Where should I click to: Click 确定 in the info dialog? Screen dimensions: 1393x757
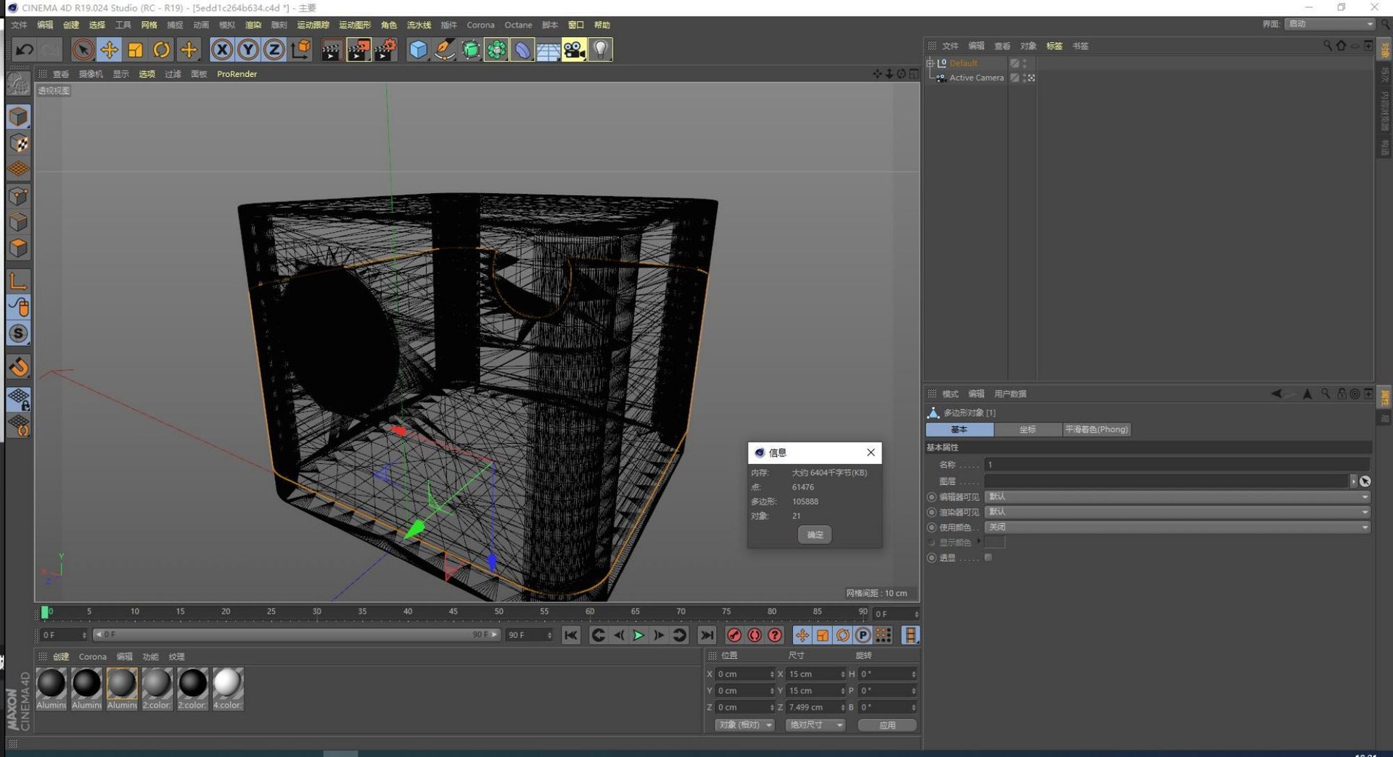815,534
